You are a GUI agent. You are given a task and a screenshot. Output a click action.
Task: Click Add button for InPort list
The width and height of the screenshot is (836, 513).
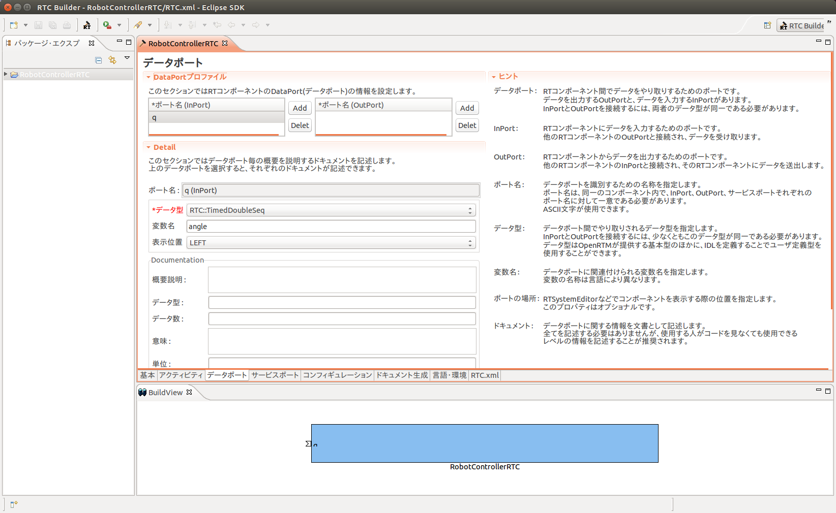pyautogui.click(x=300, y=108)
